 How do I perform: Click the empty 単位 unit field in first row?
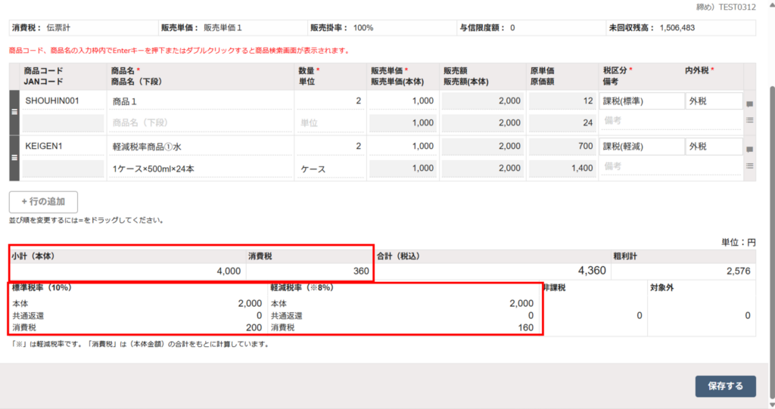point(329,122)
